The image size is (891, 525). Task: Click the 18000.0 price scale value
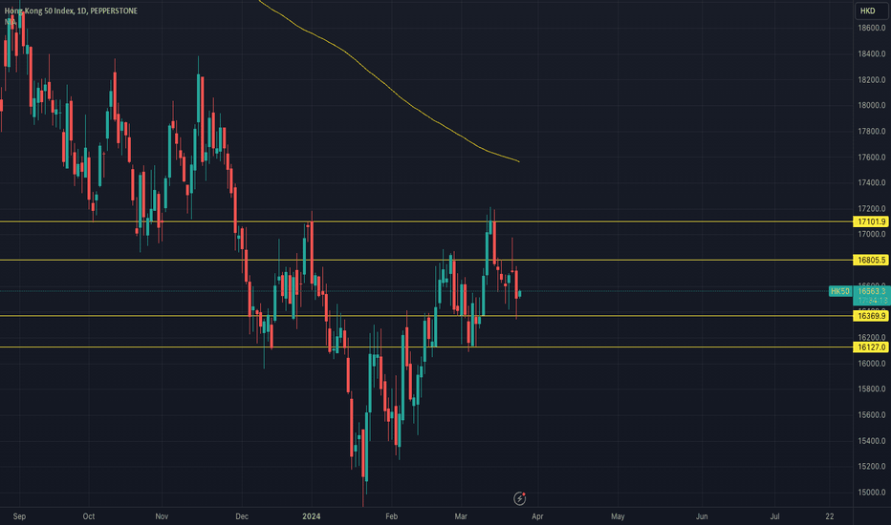click(x=872, y=106)
